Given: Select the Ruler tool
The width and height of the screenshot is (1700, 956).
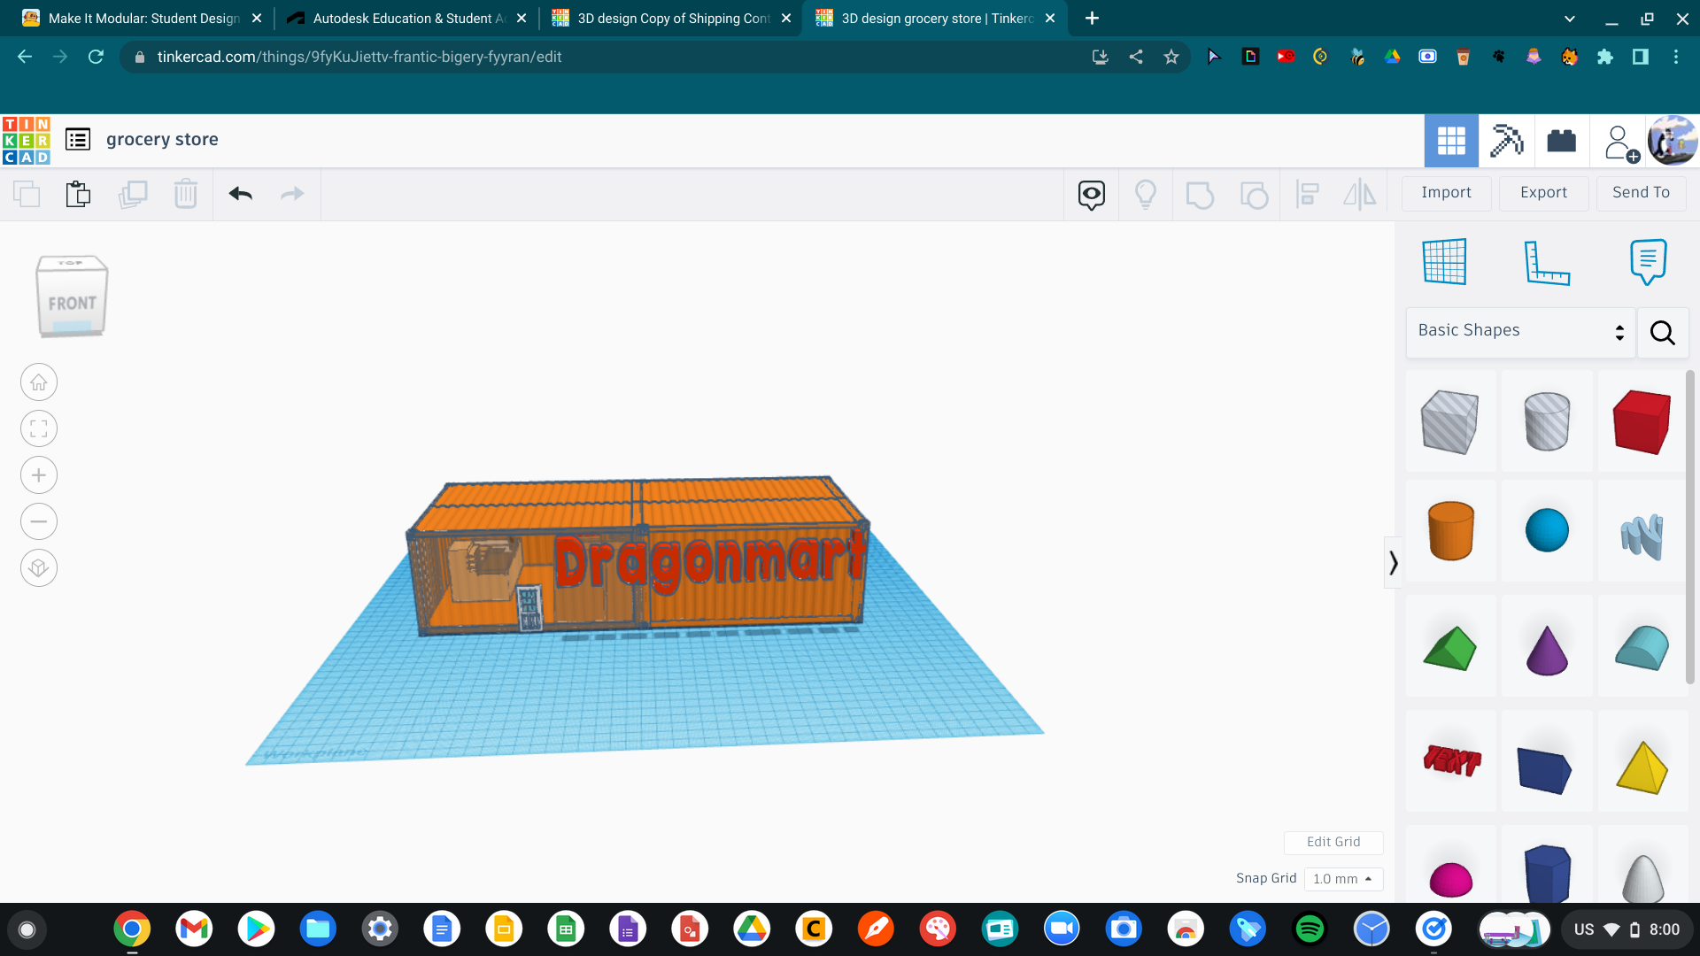Looking at the screenshot, I should pos(1547,262).
